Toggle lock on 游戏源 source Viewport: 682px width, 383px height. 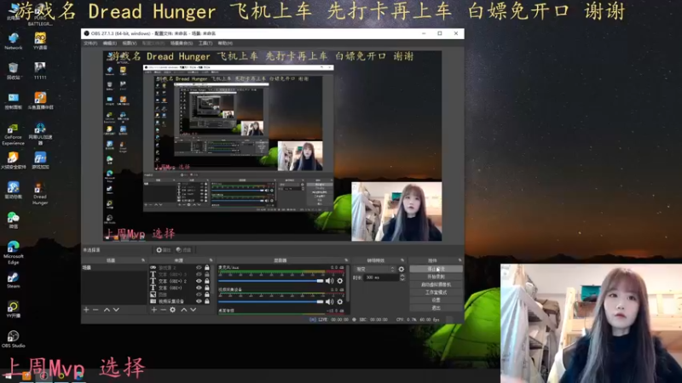tap(207, 268)
